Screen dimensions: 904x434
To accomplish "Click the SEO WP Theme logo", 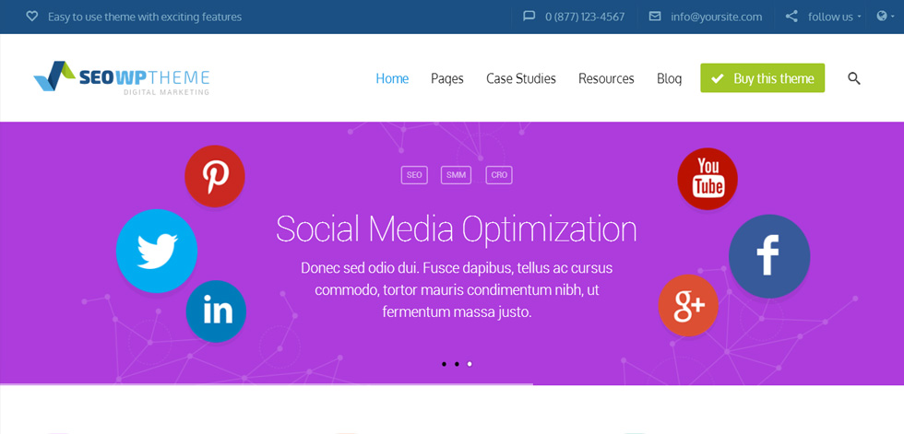I will (122, 77).
